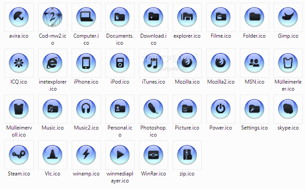Click the Photoshop.ico feather icon
Viewport: 305px width, 189px height.
pos(153,109)
